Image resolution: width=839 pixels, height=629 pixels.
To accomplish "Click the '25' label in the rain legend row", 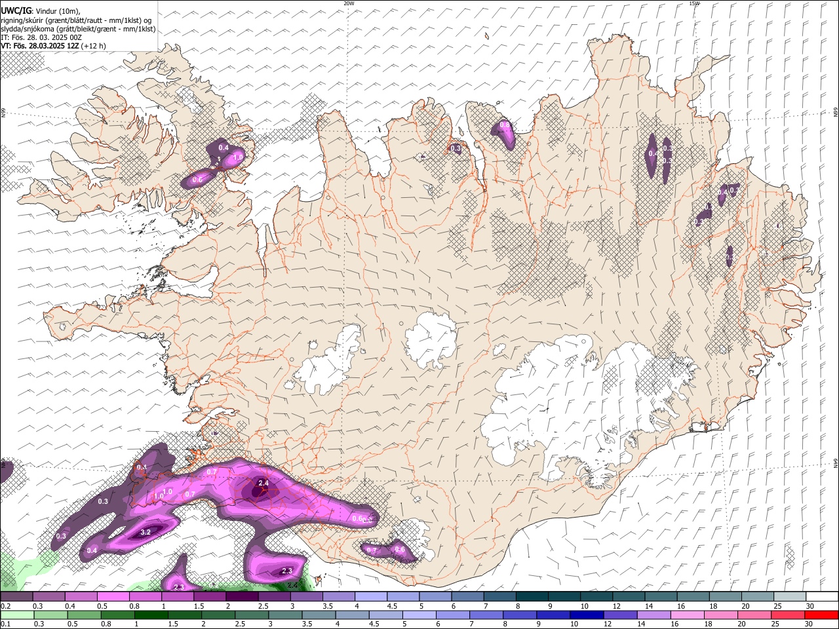I will pyautogui.click(x=775, y=624).
